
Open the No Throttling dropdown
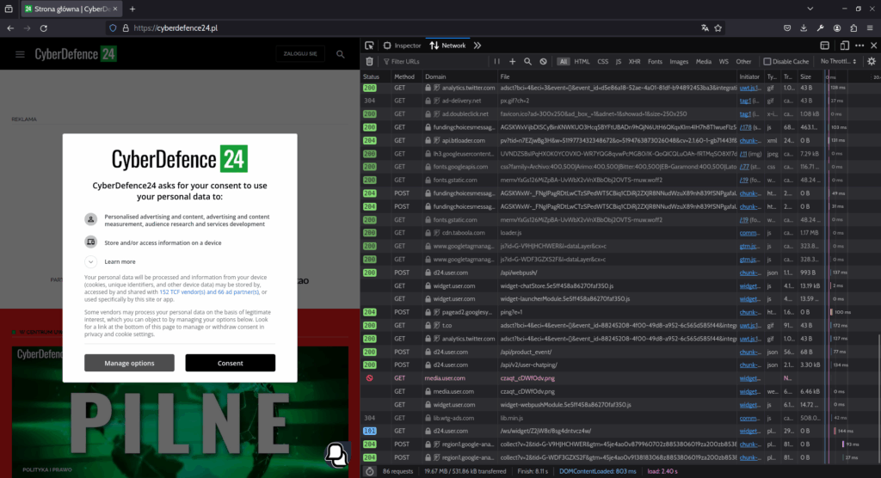click(x=838, y=62)
